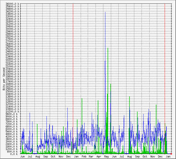Viewport: 176px width, 159px height.
Task: Click the rightmost Jan month label
Action: [168, 156]
